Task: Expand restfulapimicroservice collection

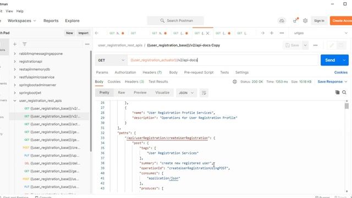Action: tap(15, 77)
